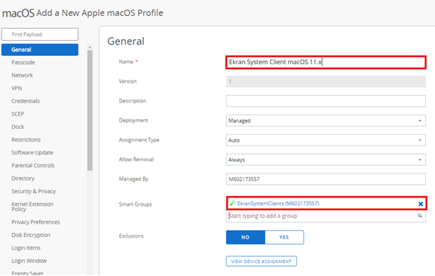Click View Device Assignment button
Screen dimensions: 435x276
click(x=262, y=262)
